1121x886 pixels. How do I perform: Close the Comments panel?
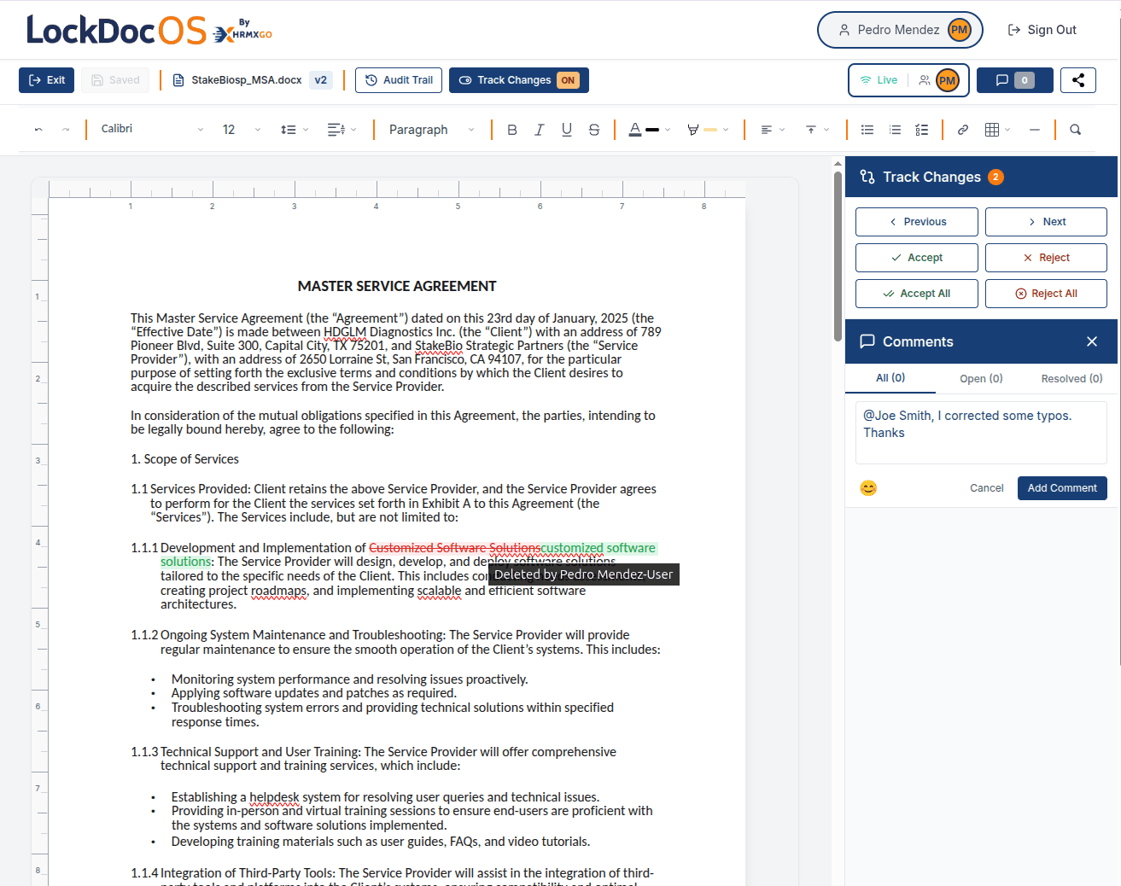click(x=1092, y=341)
